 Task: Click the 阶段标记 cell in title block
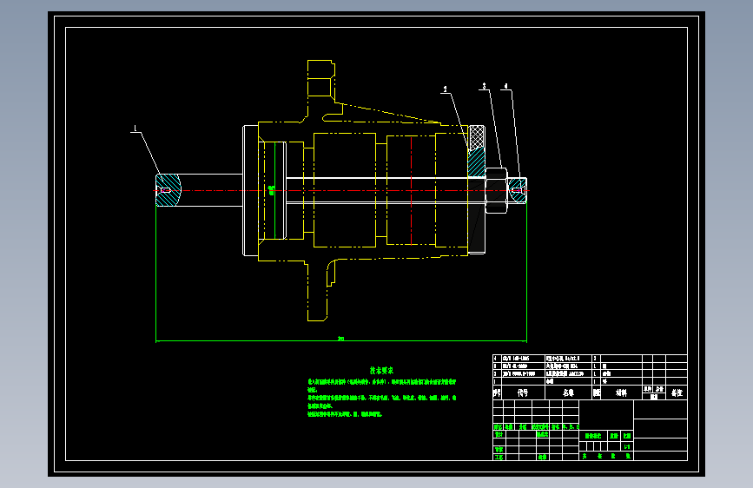point(593,436)
